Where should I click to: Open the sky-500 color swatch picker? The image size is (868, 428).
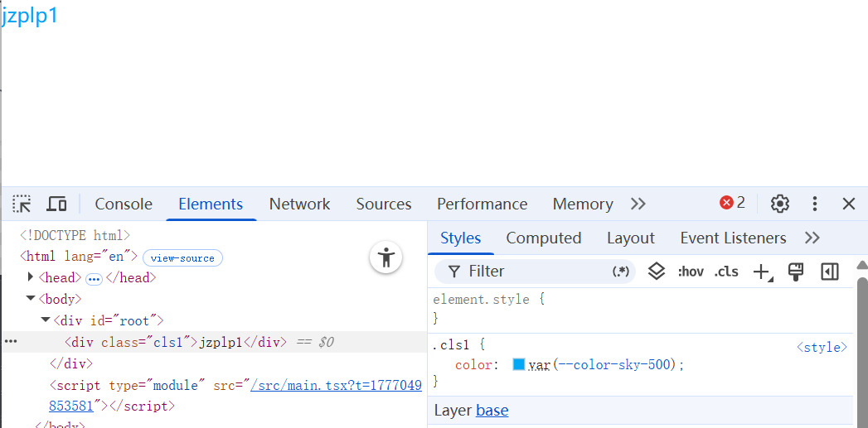tap(519, 364)
